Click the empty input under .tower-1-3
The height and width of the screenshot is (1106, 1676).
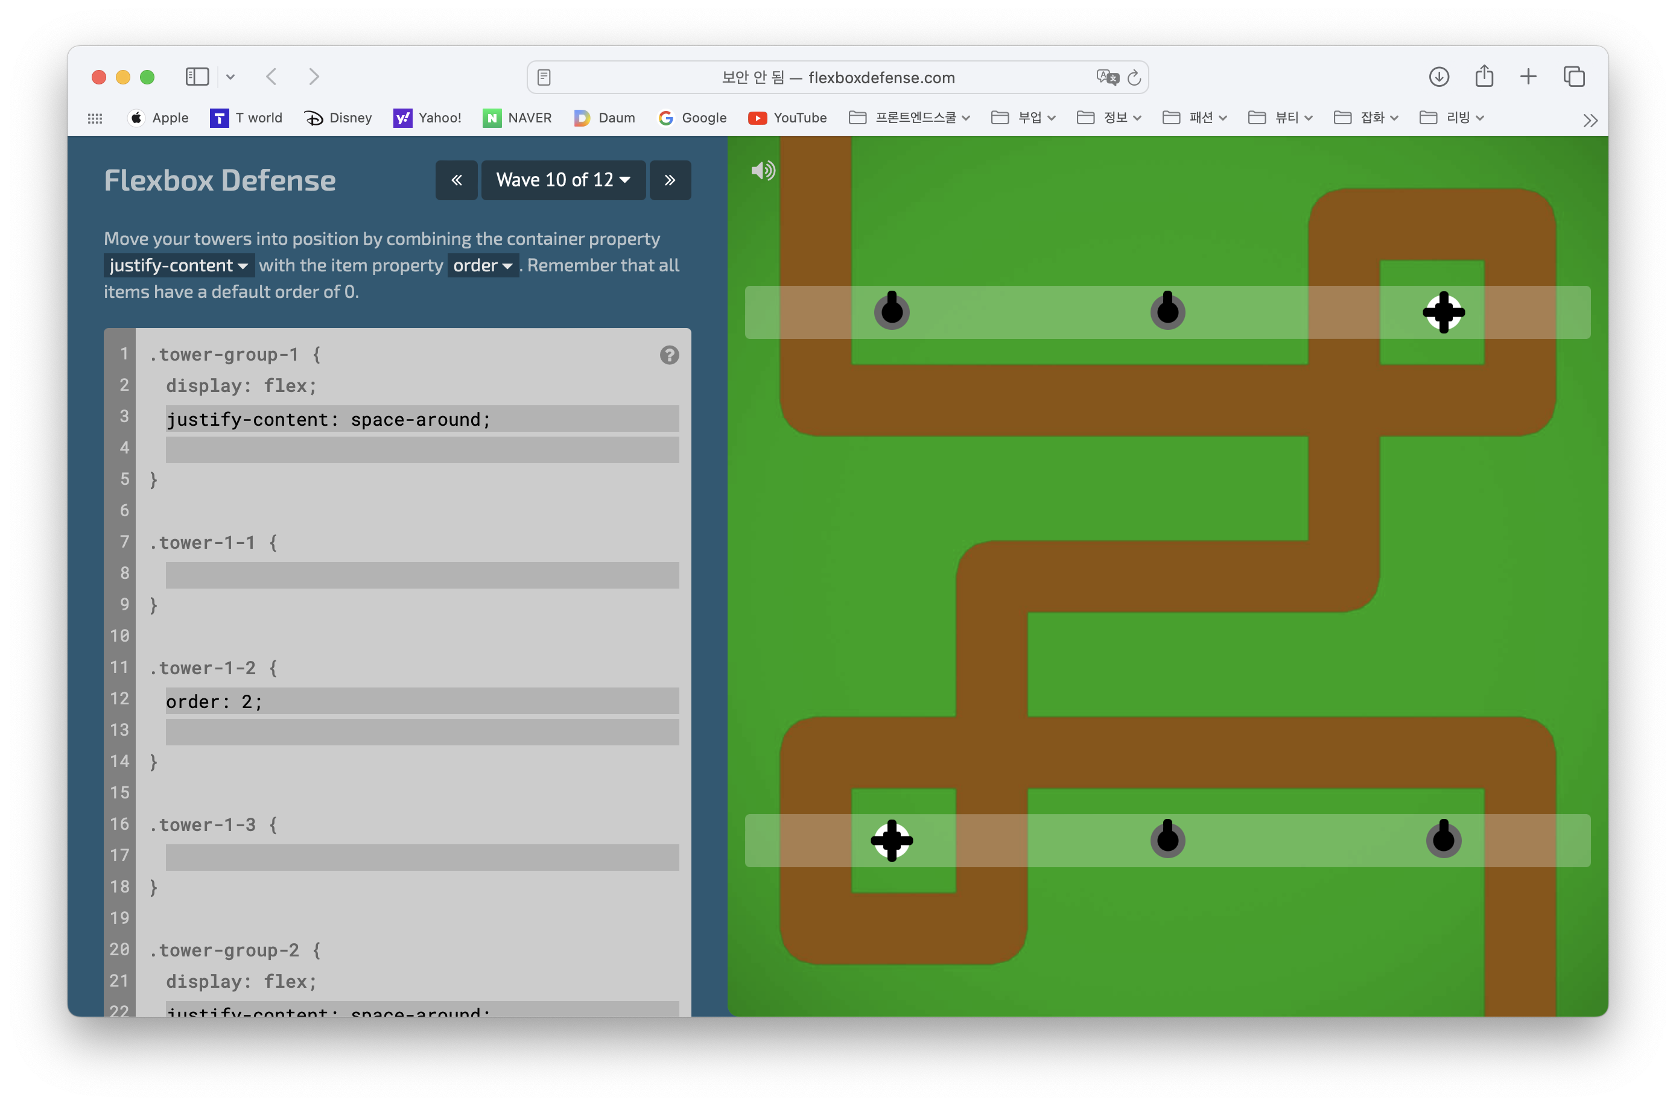coord(422,857)
